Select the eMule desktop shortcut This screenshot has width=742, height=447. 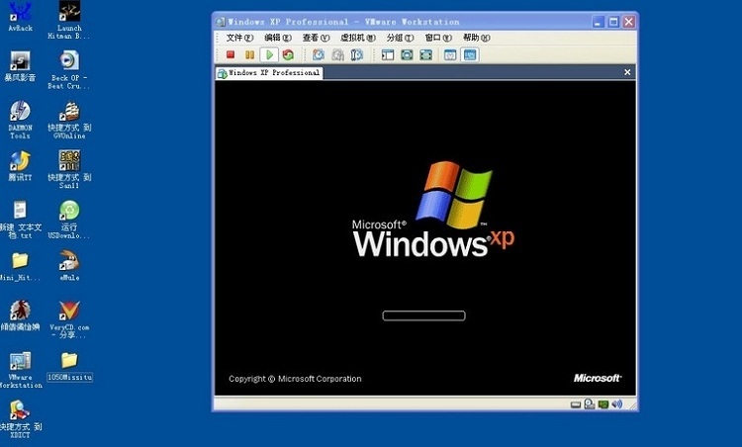[69, 264]
